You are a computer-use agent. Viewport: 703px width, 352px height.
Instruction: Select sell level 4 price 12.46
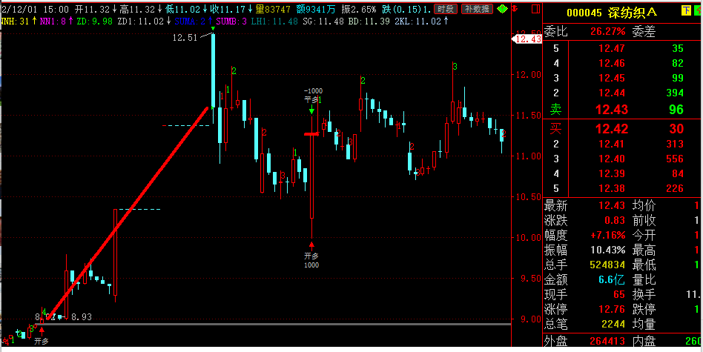(612, 63)
